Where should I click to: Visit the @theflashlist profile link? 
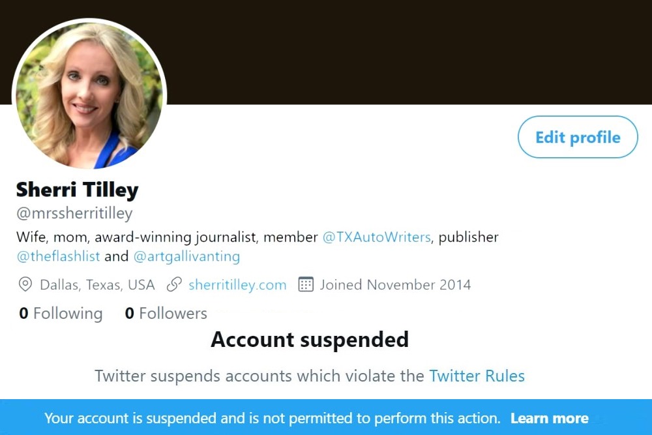(x=58, y=256)
